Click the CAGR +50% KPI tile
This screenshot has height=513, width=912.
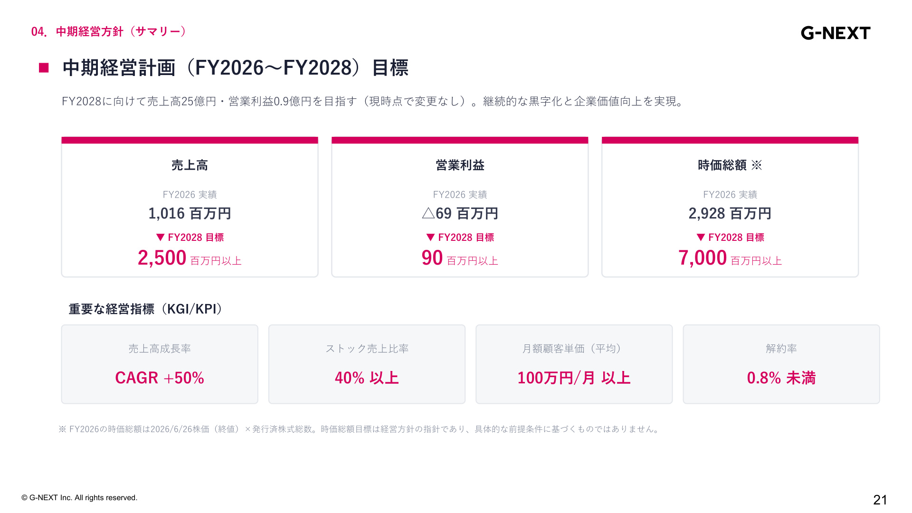160,364
